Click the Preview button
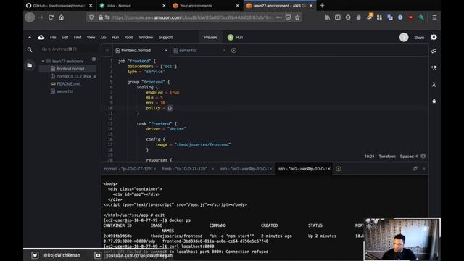Screen dimensions: 464x261 [x=210, y=37]
